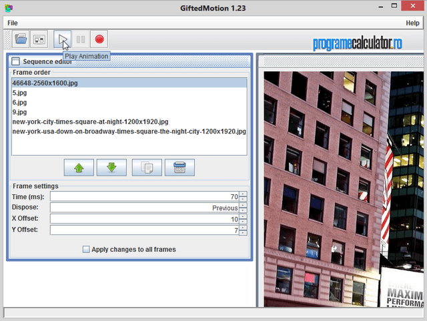Click the Open files folder icon
The width and height of the screenshot is (427, 321).
pos(21,39)
